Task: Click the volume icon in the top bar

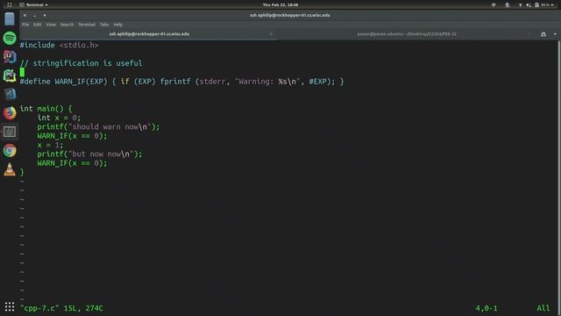Action: [529, 5]
